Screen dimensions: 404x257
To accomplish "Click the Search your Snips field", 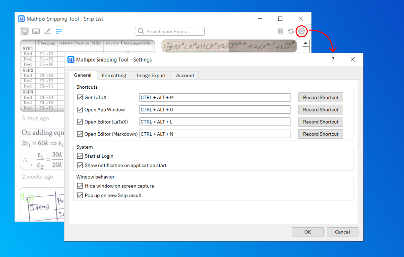I will coord(170,32).
